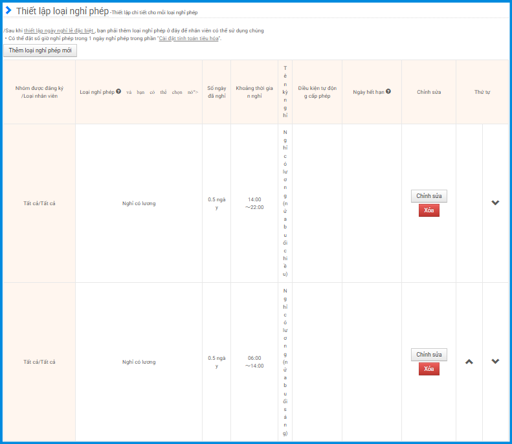
Task: Move the 06:00～14:00 leave type up
Action: 469,361
